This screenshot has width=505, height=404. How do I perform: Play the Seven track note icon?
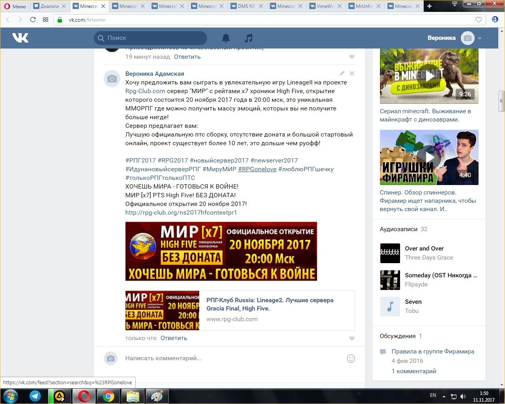tap(390, 307)
